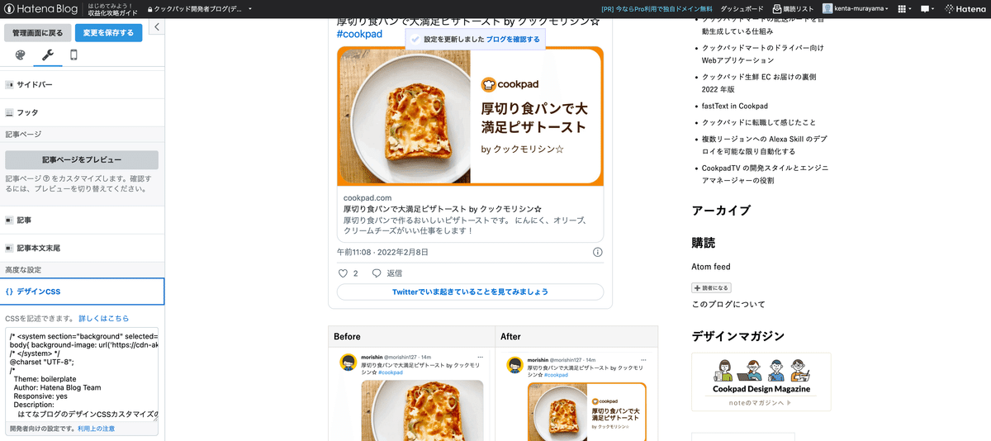Open the design theme palette tab
The height and width of the screenshot is (441, 991).
click(21, 55)
